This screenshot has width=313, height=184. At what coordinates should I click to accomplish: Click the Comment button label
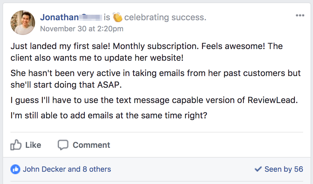pos(91,145)
